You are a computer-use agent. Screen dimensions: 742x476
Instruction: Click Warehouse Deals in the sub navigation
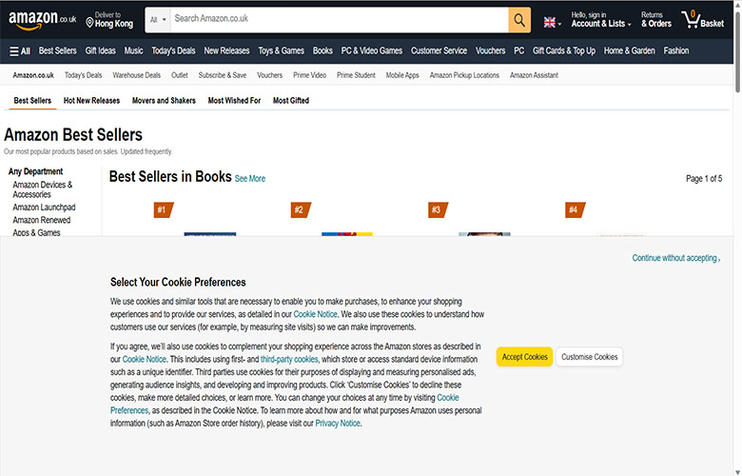(x=137, y=75)
